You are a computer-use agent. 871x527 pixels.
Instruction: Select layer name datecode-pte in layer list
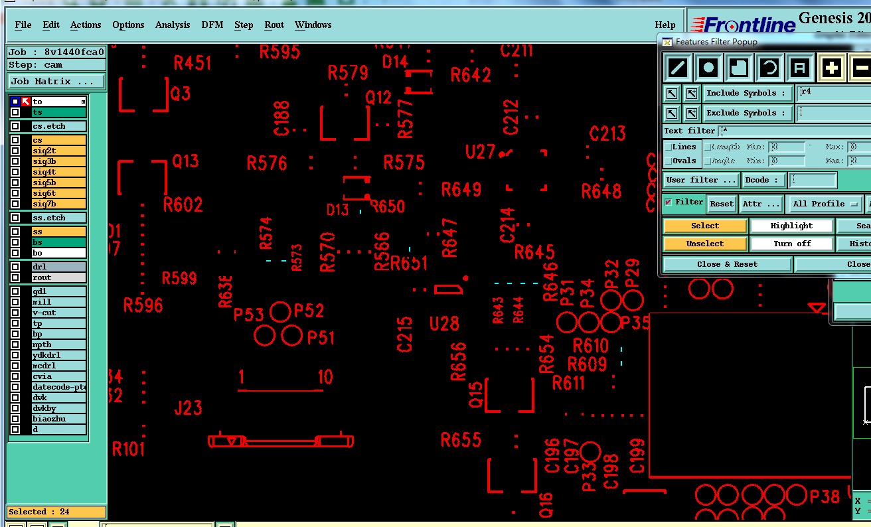[58, 387]
